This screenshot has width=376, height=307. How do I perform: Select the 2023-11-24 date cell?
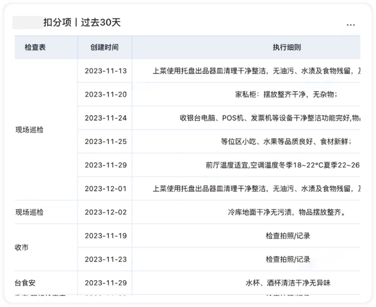pos(105,118)
